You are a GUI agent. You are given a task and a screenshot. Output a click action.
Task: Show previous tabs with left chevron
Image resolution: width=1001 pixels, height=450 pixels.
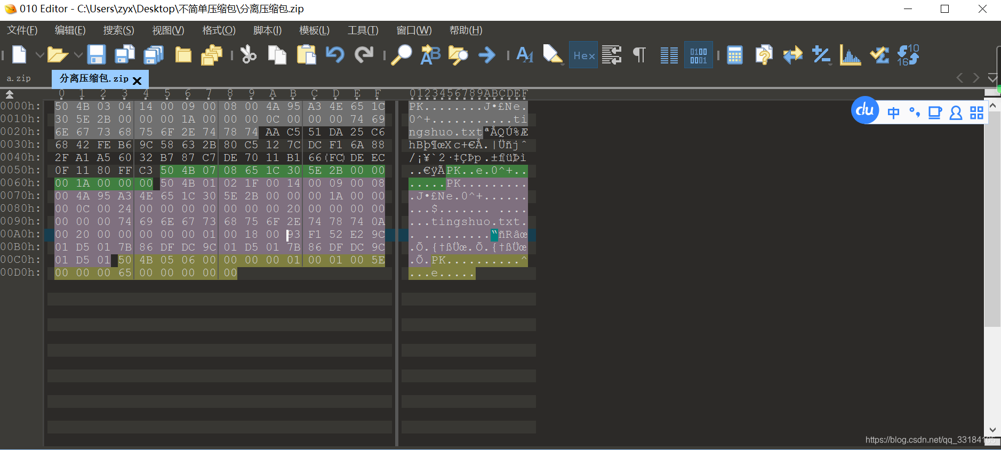coord(959,78)
